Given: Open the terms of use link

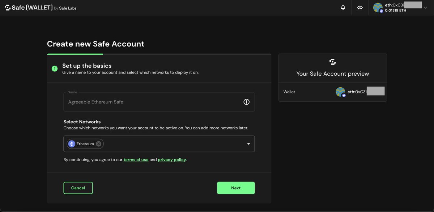Looking at the screenshot, I should [136, 160].
